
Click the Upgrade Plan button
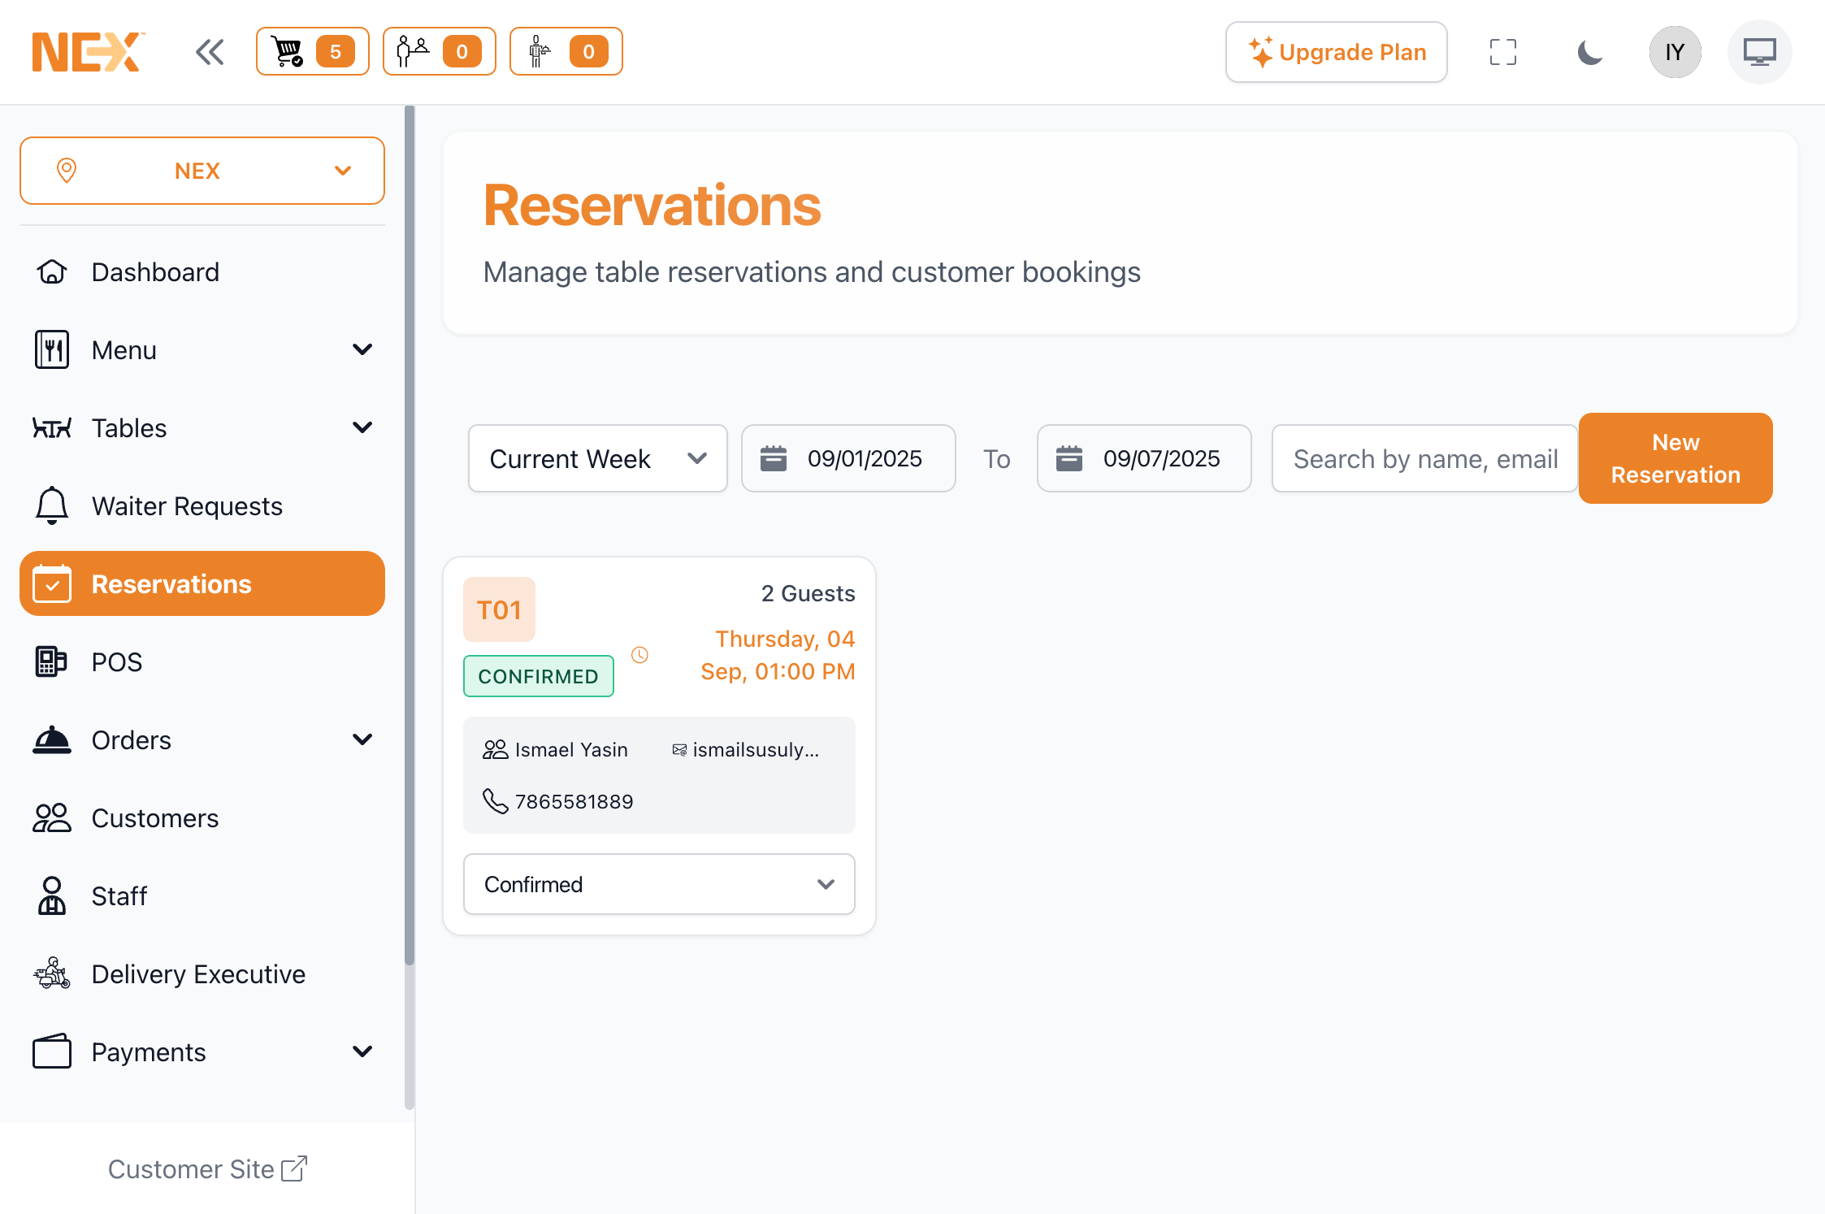tap(1336, 52)
